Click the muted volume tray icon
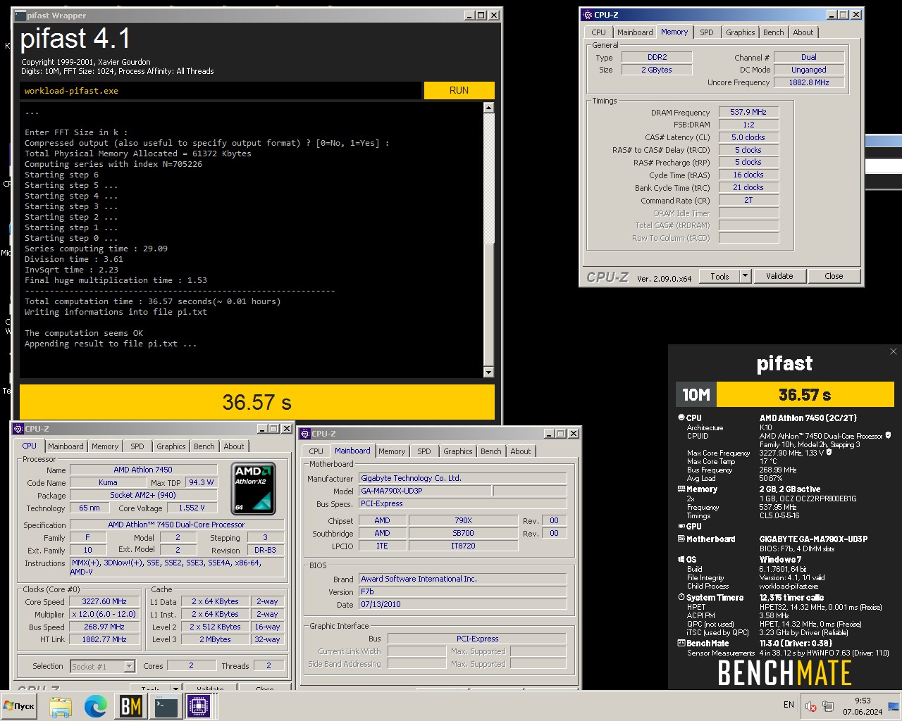Screen dimensions: 902x721 [x=811, y=706]
